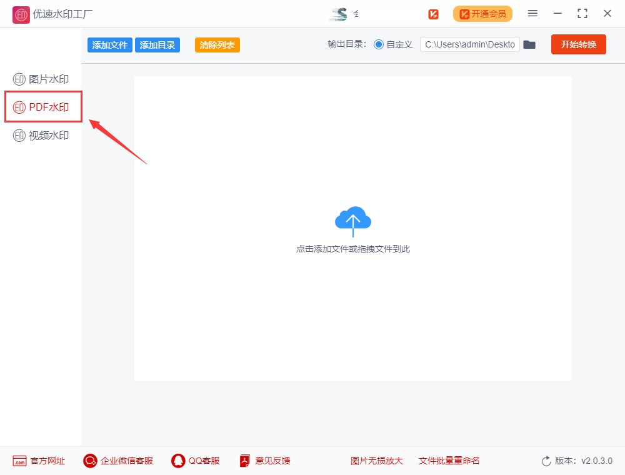This screenshot has height=475, width=625.
Task: Open the 文件批量重命名 link
Action: click(x=449, y=461)
